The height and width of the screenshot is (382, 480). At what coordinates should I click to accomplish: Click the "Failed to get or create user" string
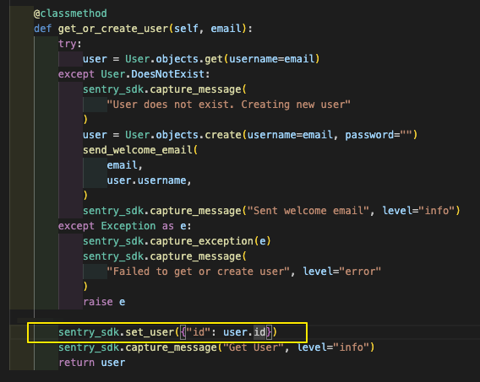[x=198, y=272]
